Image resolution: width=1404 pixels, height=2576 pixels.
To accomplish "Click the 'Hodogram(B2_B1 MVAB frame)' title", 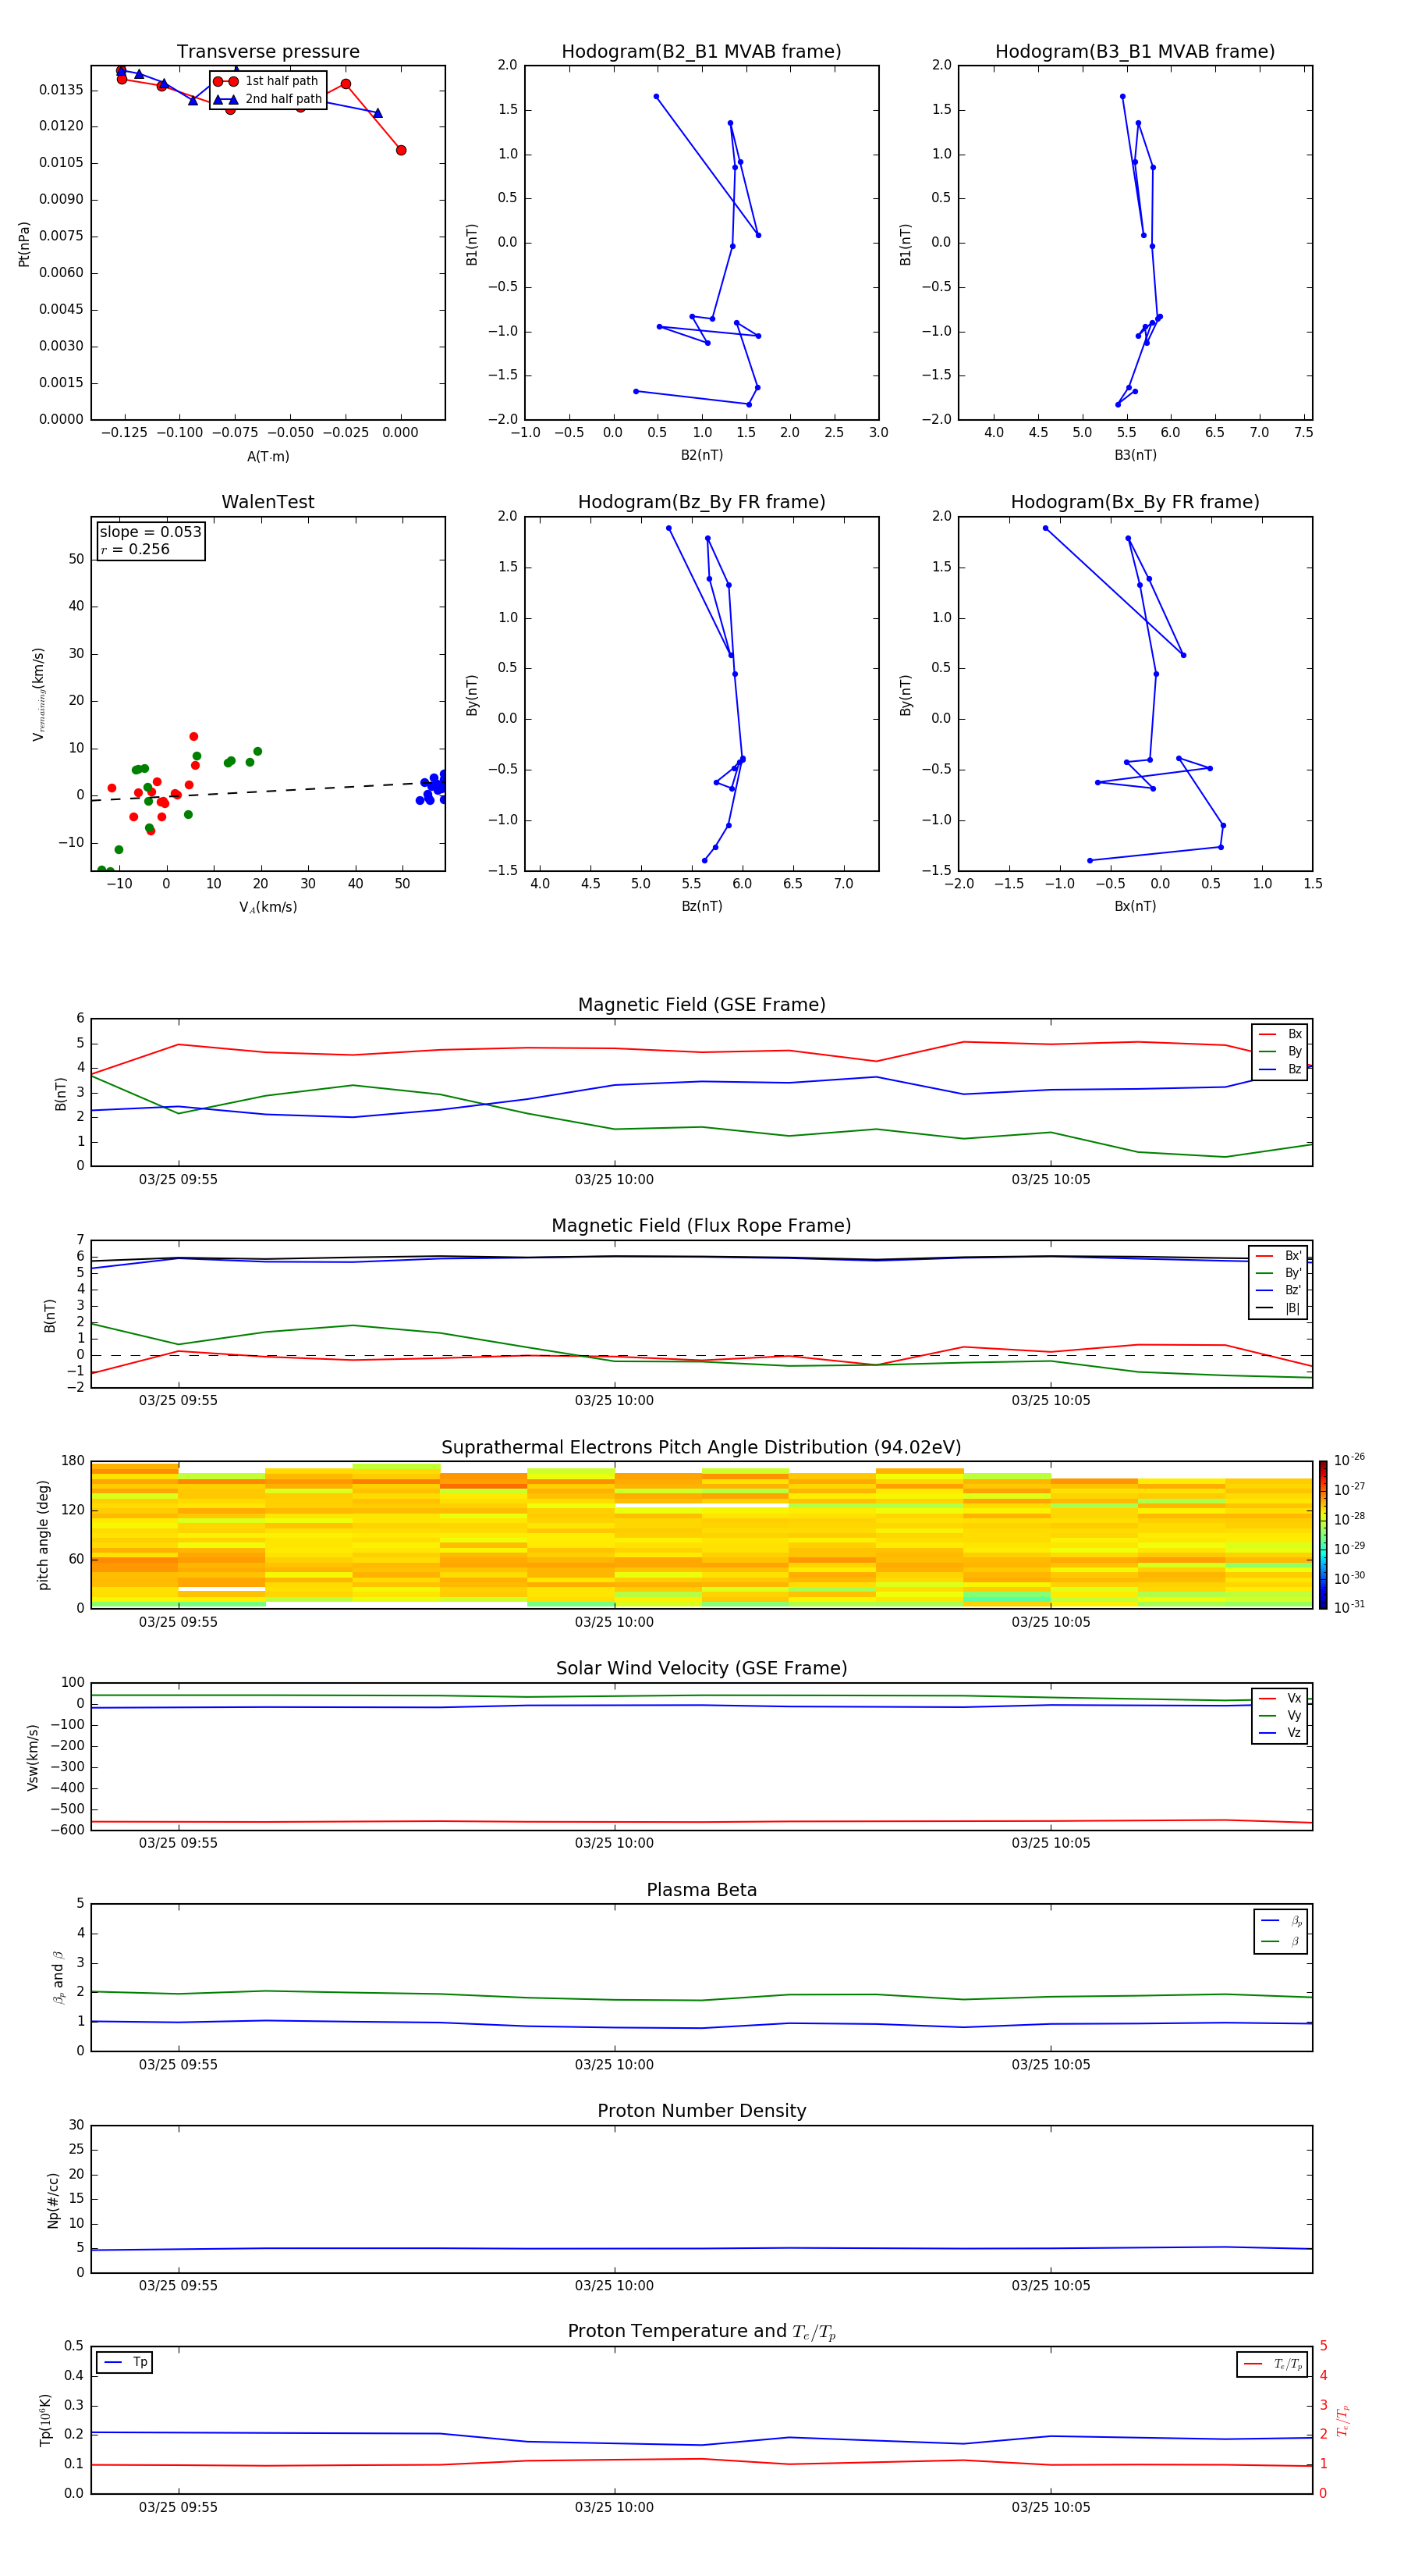I will pos(701,51).
